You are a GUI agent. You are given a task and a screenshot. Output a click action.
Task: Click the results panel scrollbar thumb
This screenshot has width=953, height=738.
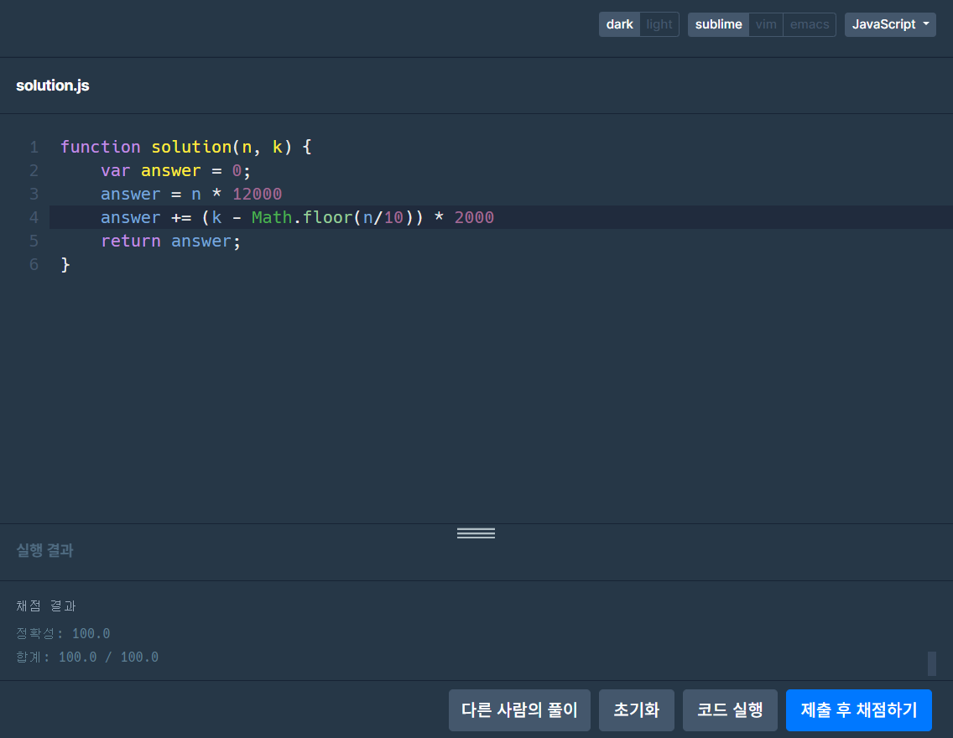(x=932, y=663)
